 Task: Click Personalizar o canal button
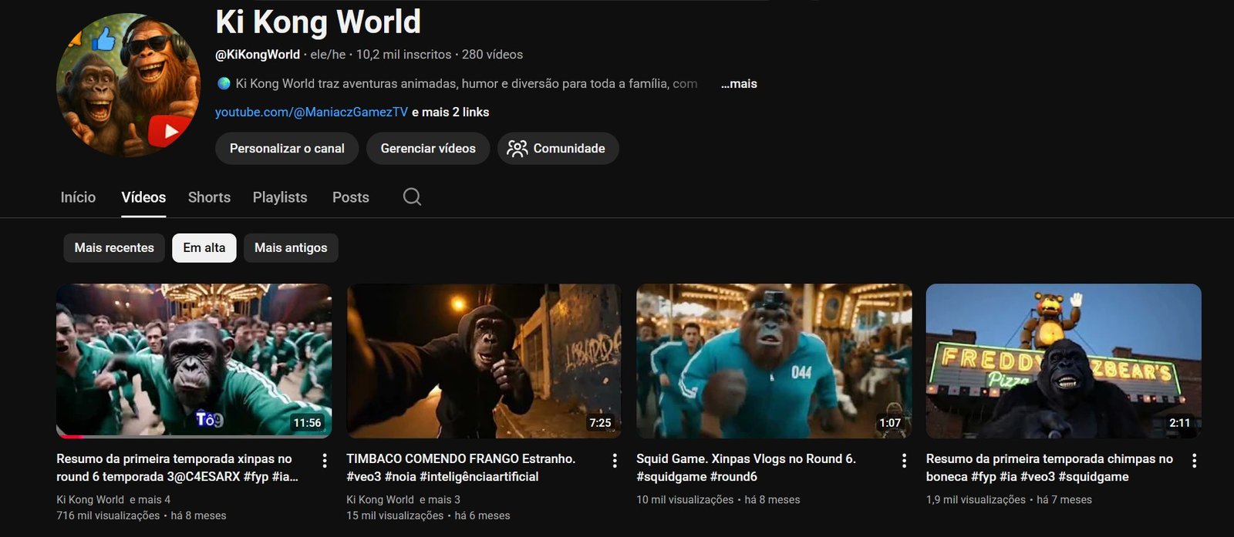[287, 149]
